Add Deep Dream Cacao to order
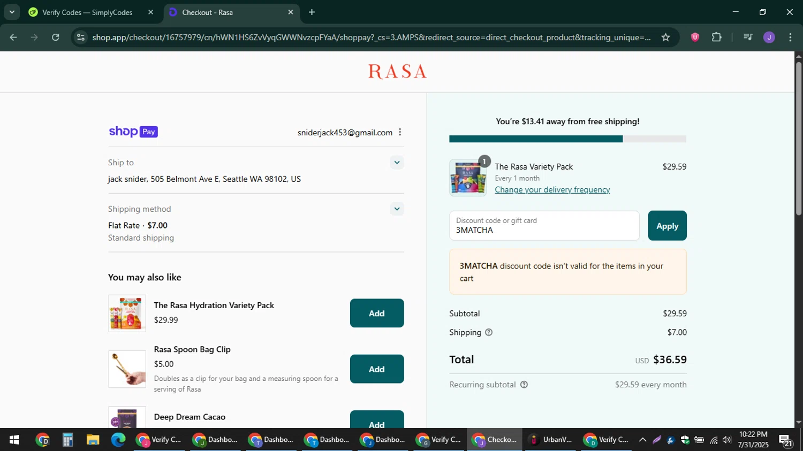 coord(377,419)
